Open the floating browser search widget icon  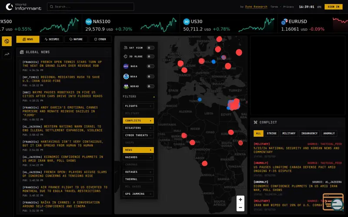coord(334,202)
